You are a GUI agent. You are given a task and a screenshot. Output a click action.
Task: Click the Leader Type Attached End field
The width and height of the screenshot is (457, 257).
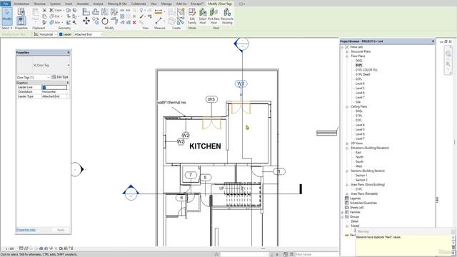pos(55,96)
